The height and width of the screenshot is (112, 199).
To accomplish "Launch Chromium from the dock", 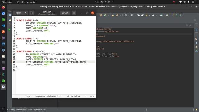I will coord(3,13).
